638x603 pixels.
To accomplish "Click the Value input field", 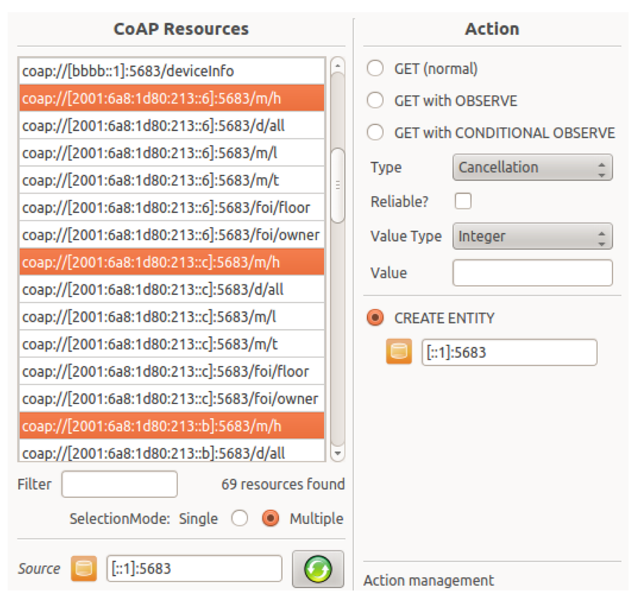I will coord(532,273).
